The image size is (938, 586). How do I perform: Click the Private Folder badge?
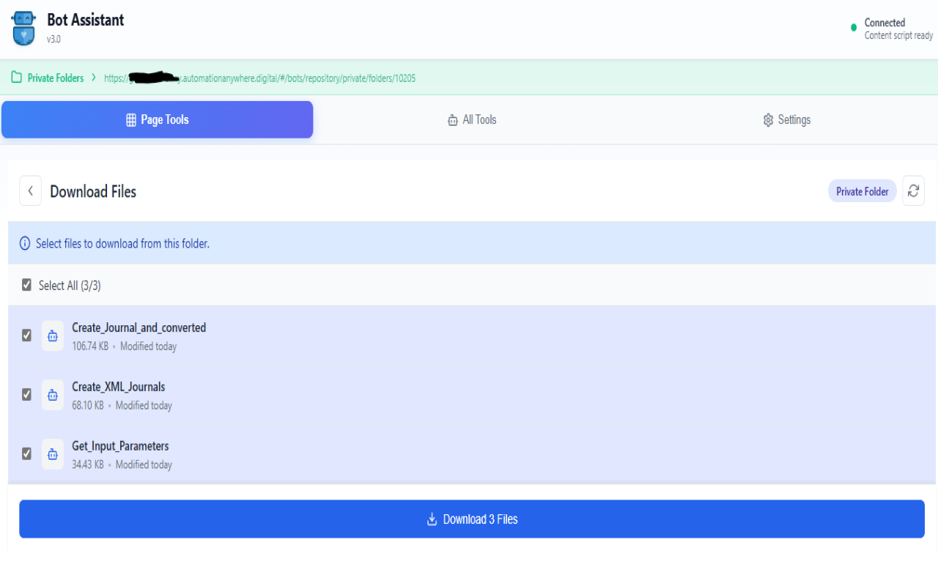(863, 191)
